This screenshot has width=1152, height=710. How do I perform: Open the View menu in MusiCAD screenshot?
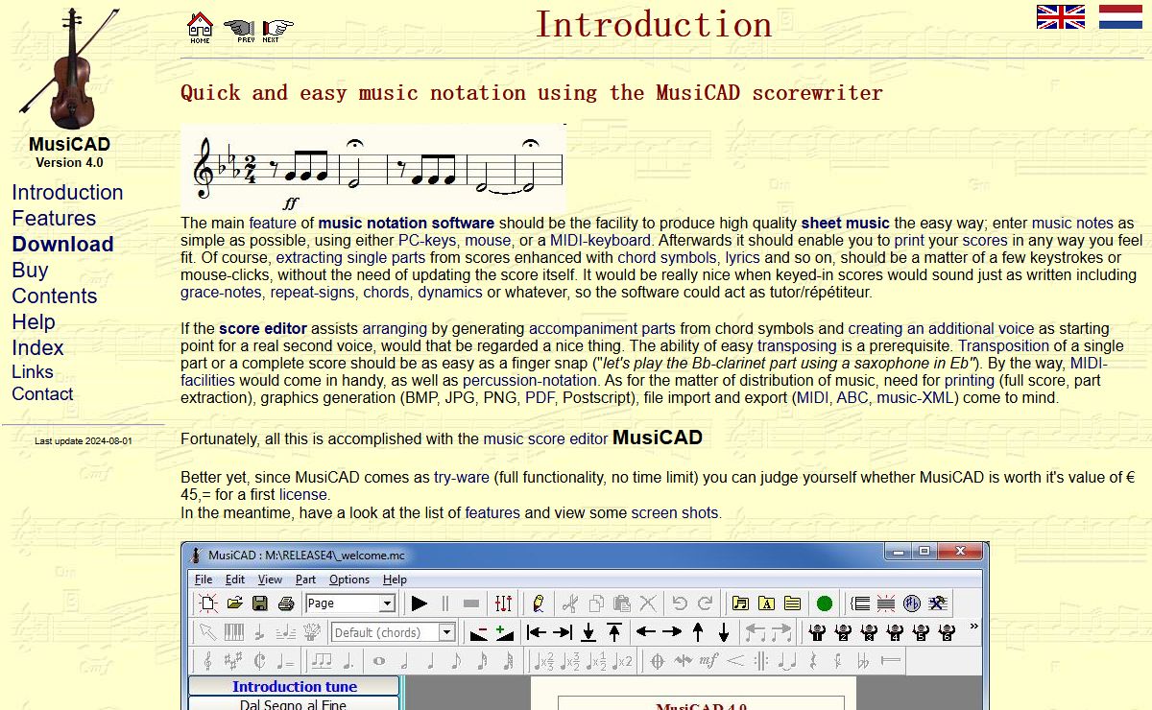point(270,580)
